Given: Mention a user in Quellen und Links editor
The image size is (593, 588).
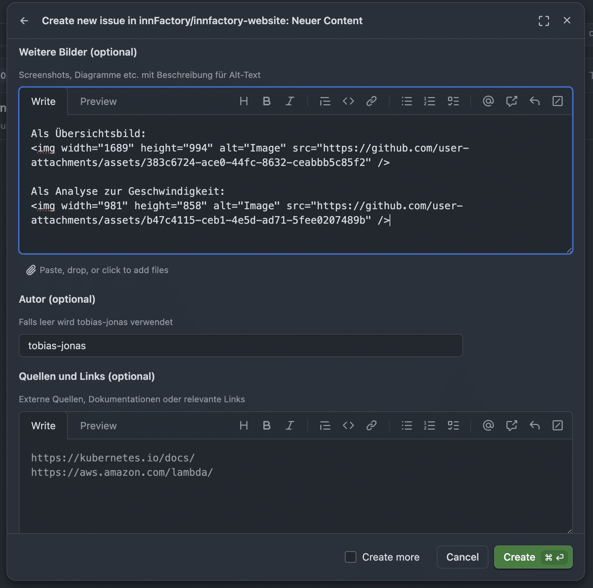Looking at the screenshot, I should tap(488, 426).
